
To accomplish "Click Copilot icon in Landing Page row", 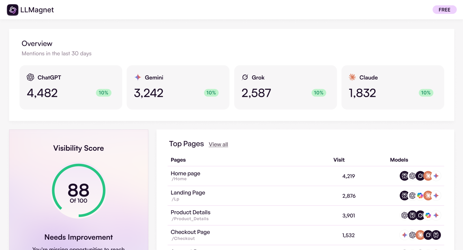I will (x=420, y=196).
